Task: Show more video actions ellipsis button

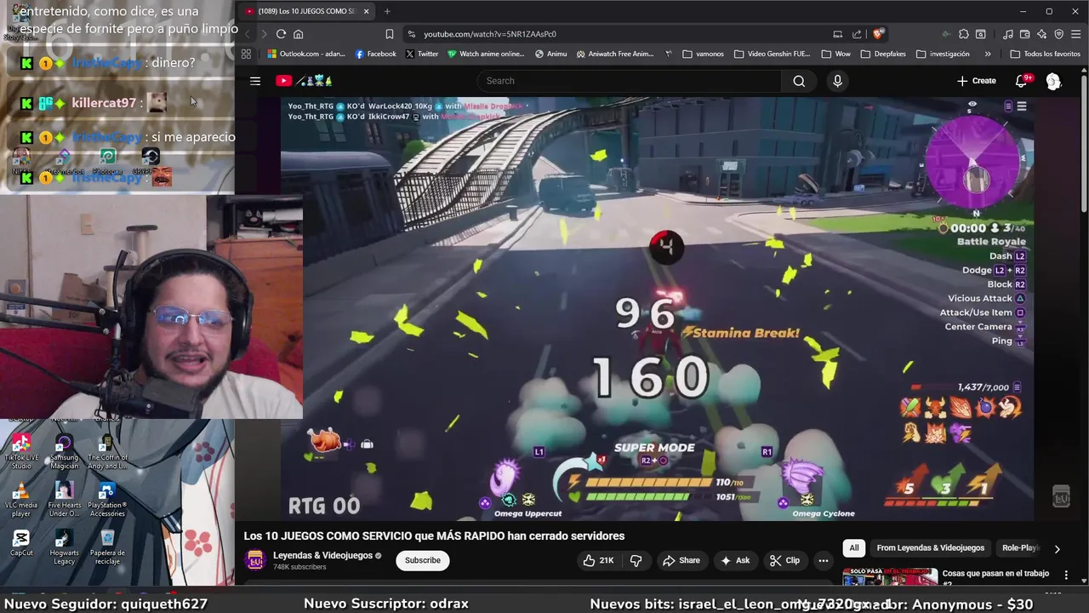Action: click(x=823, y=560)
